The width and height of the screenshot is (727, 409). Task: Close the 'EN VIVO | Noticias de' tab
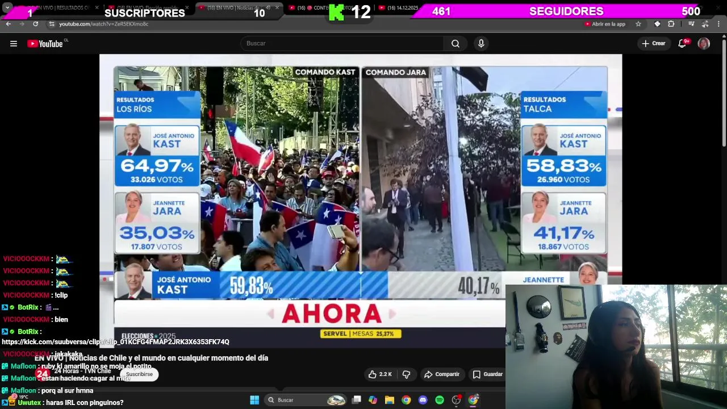pyautogui.click(x=277, y=8)
